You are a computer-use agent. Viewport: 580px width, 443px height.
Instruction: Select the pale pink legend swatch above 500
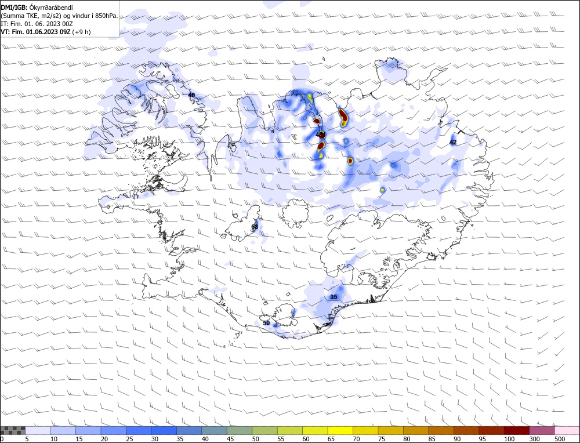(x=567, y=430)
